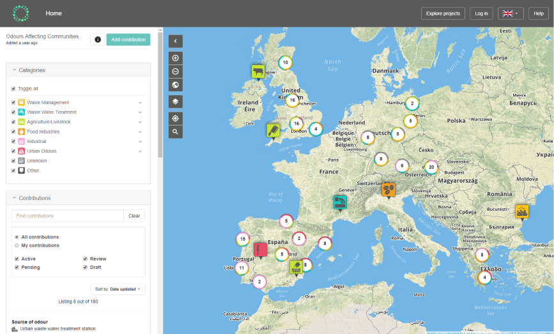Image resolution: width=554 pixels, height=334 pixels.
Task: Uncheck the Waste Water Treatment checkbox
Action: point(13,112)
